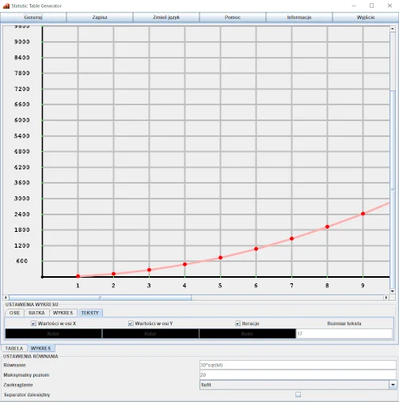Exit using the Wyjście button
Image resolution: width=399 pixels, height=402 pixels.
pos(366,17)
